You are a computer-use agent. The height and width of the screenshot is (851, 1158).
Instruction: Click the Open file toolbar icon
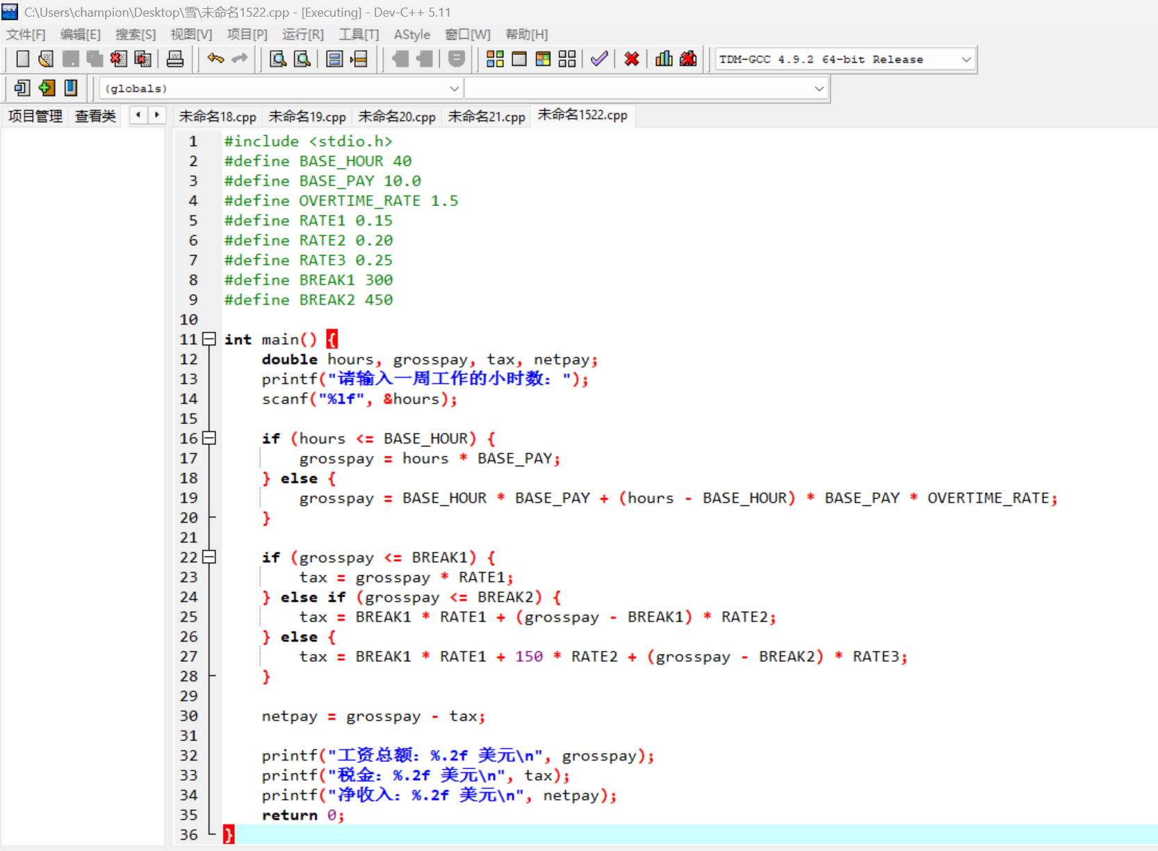click(46, 59)
